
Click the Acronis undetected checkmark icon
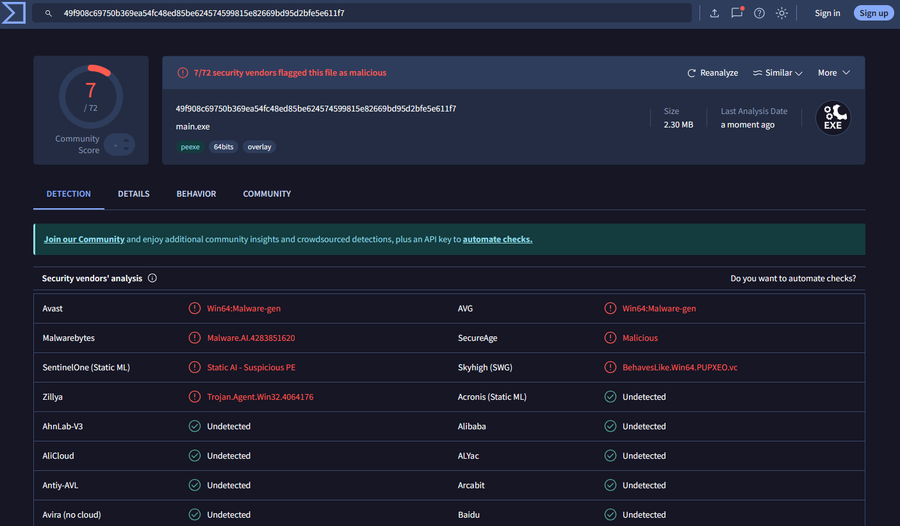coord(610,397)
